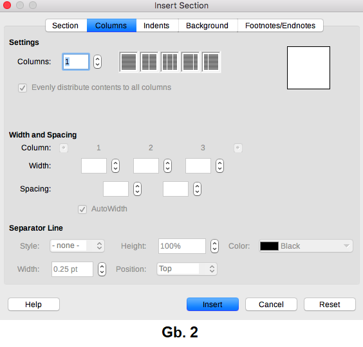Open the Footnotes/Endnotes tab
The width and height of the screenshot is (363, 347).
pos(280,26)
